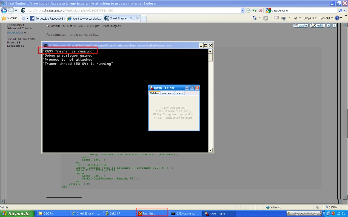Open the Sivu menu
Screen dimensions: 348x217
pyautogui.click(x=296, y=18)
